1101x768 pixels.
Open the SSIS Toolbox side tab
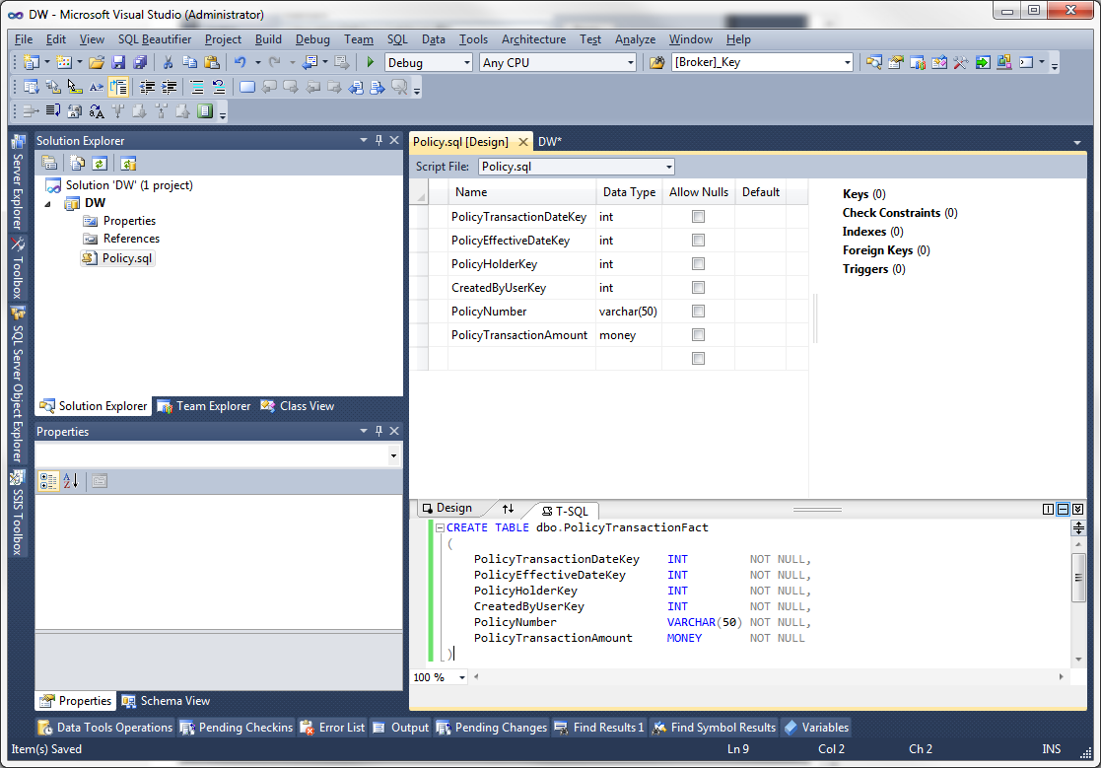[19, 513]
